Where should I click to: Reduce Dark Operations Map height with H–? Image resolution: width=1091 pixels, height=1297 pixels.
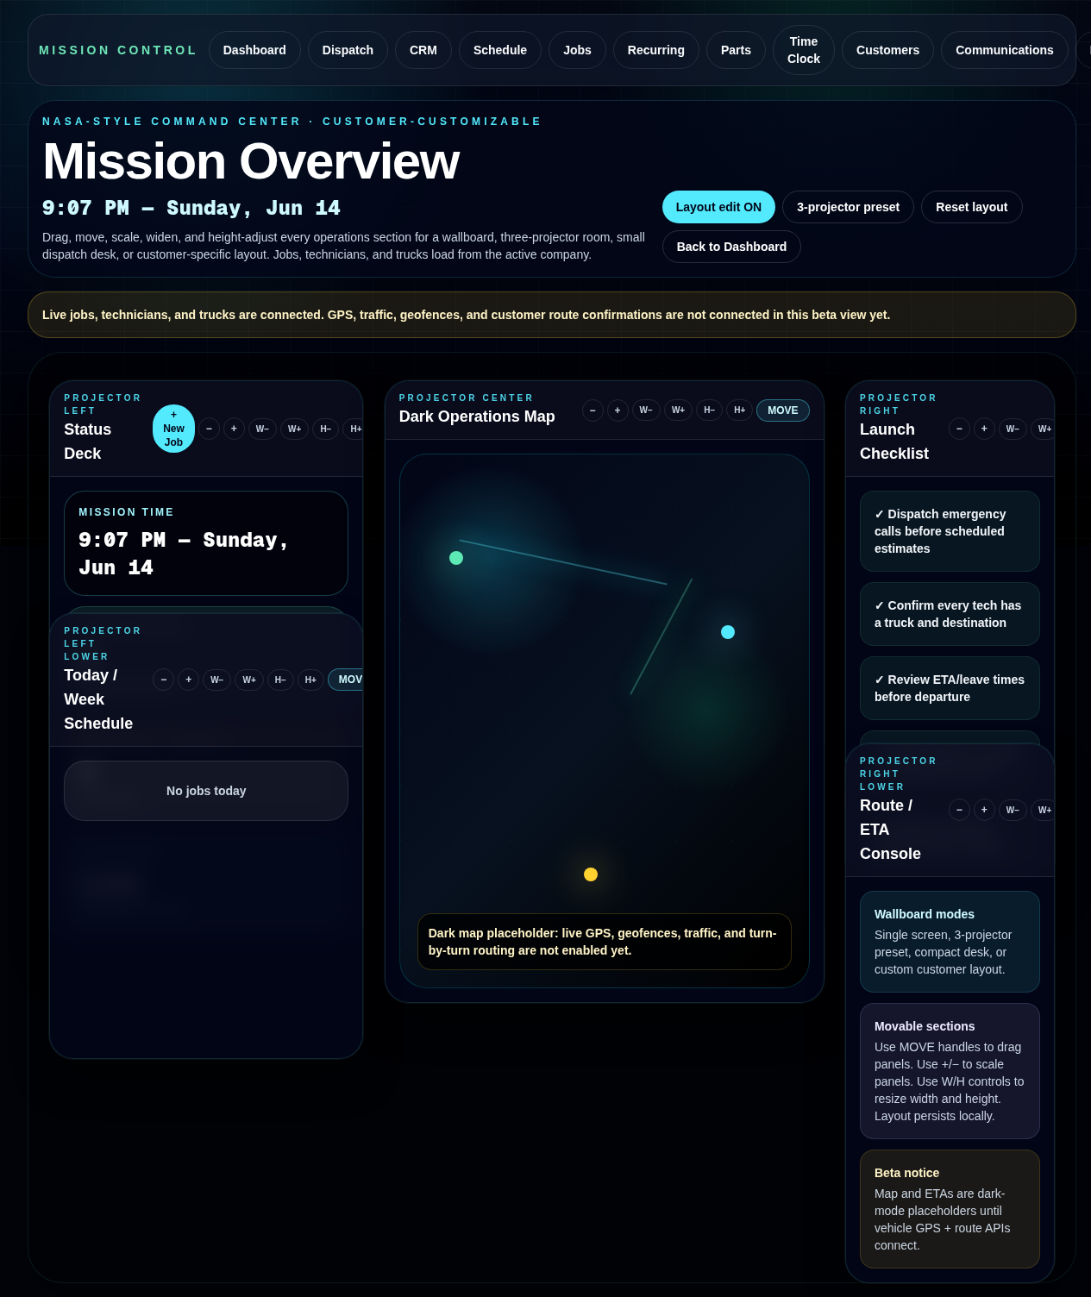(709, 410)
